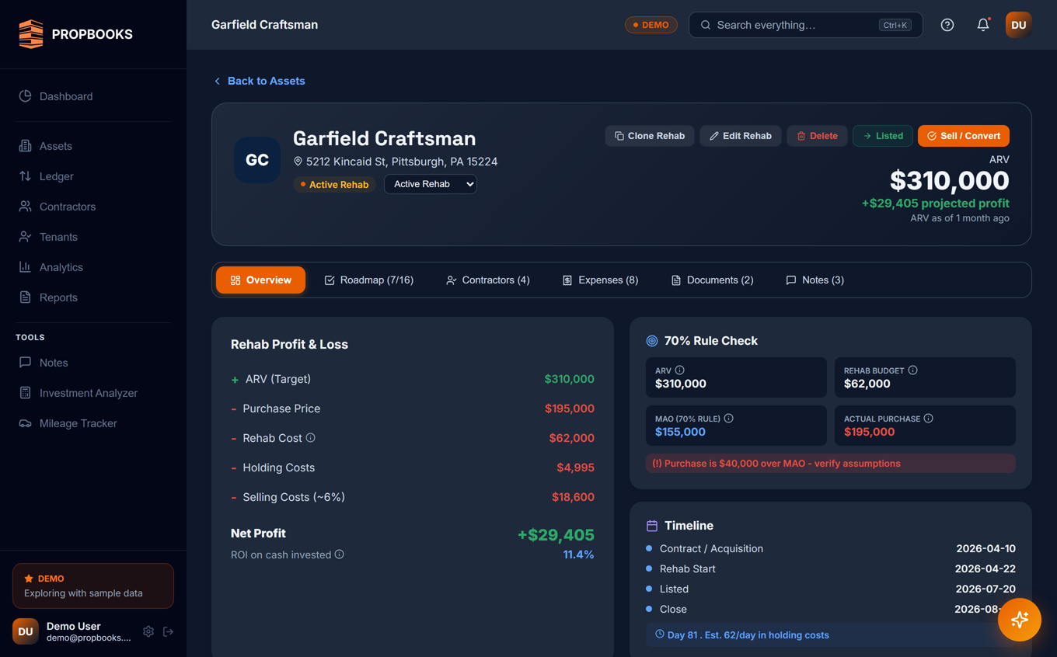Open settings gear beside Demo User
The height and width of the screenshot is (657, 1057).
[x=148, y=631]
